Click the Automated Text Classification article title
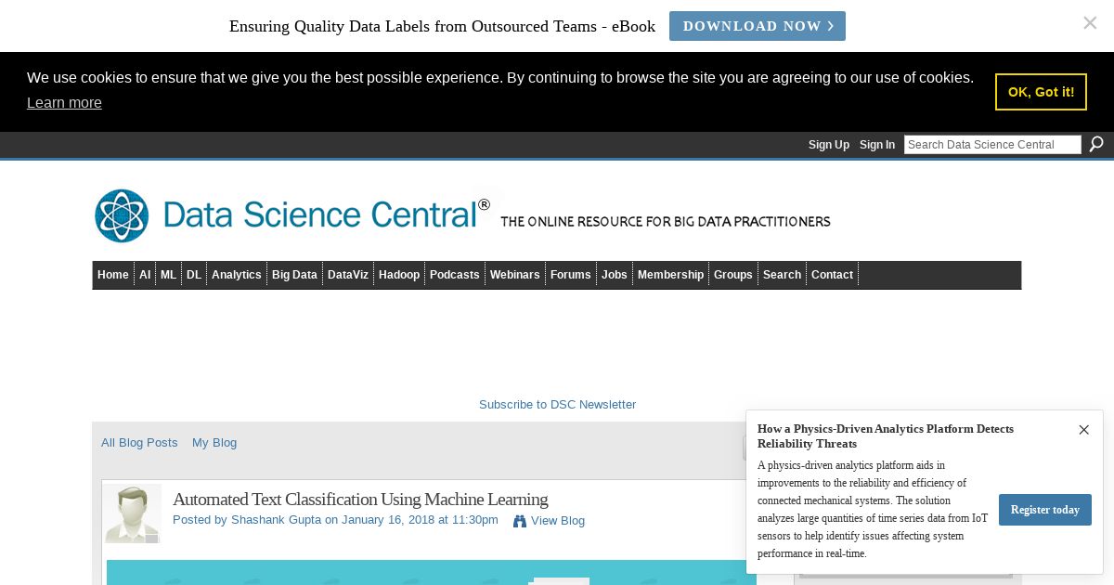 (360, 500)
